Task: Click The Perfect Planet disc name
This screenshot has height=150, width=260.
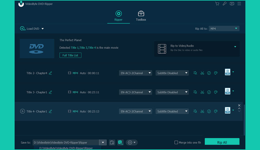Action: (x=71, y=40)
